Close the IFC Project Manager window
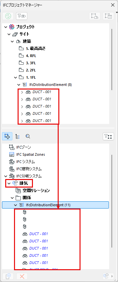 pyautogui.click(x=113, y=5)
